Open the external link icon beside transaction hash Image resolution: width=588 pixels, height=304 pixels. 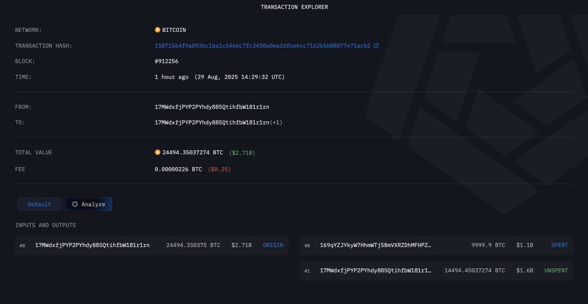(x=376, y=46)
